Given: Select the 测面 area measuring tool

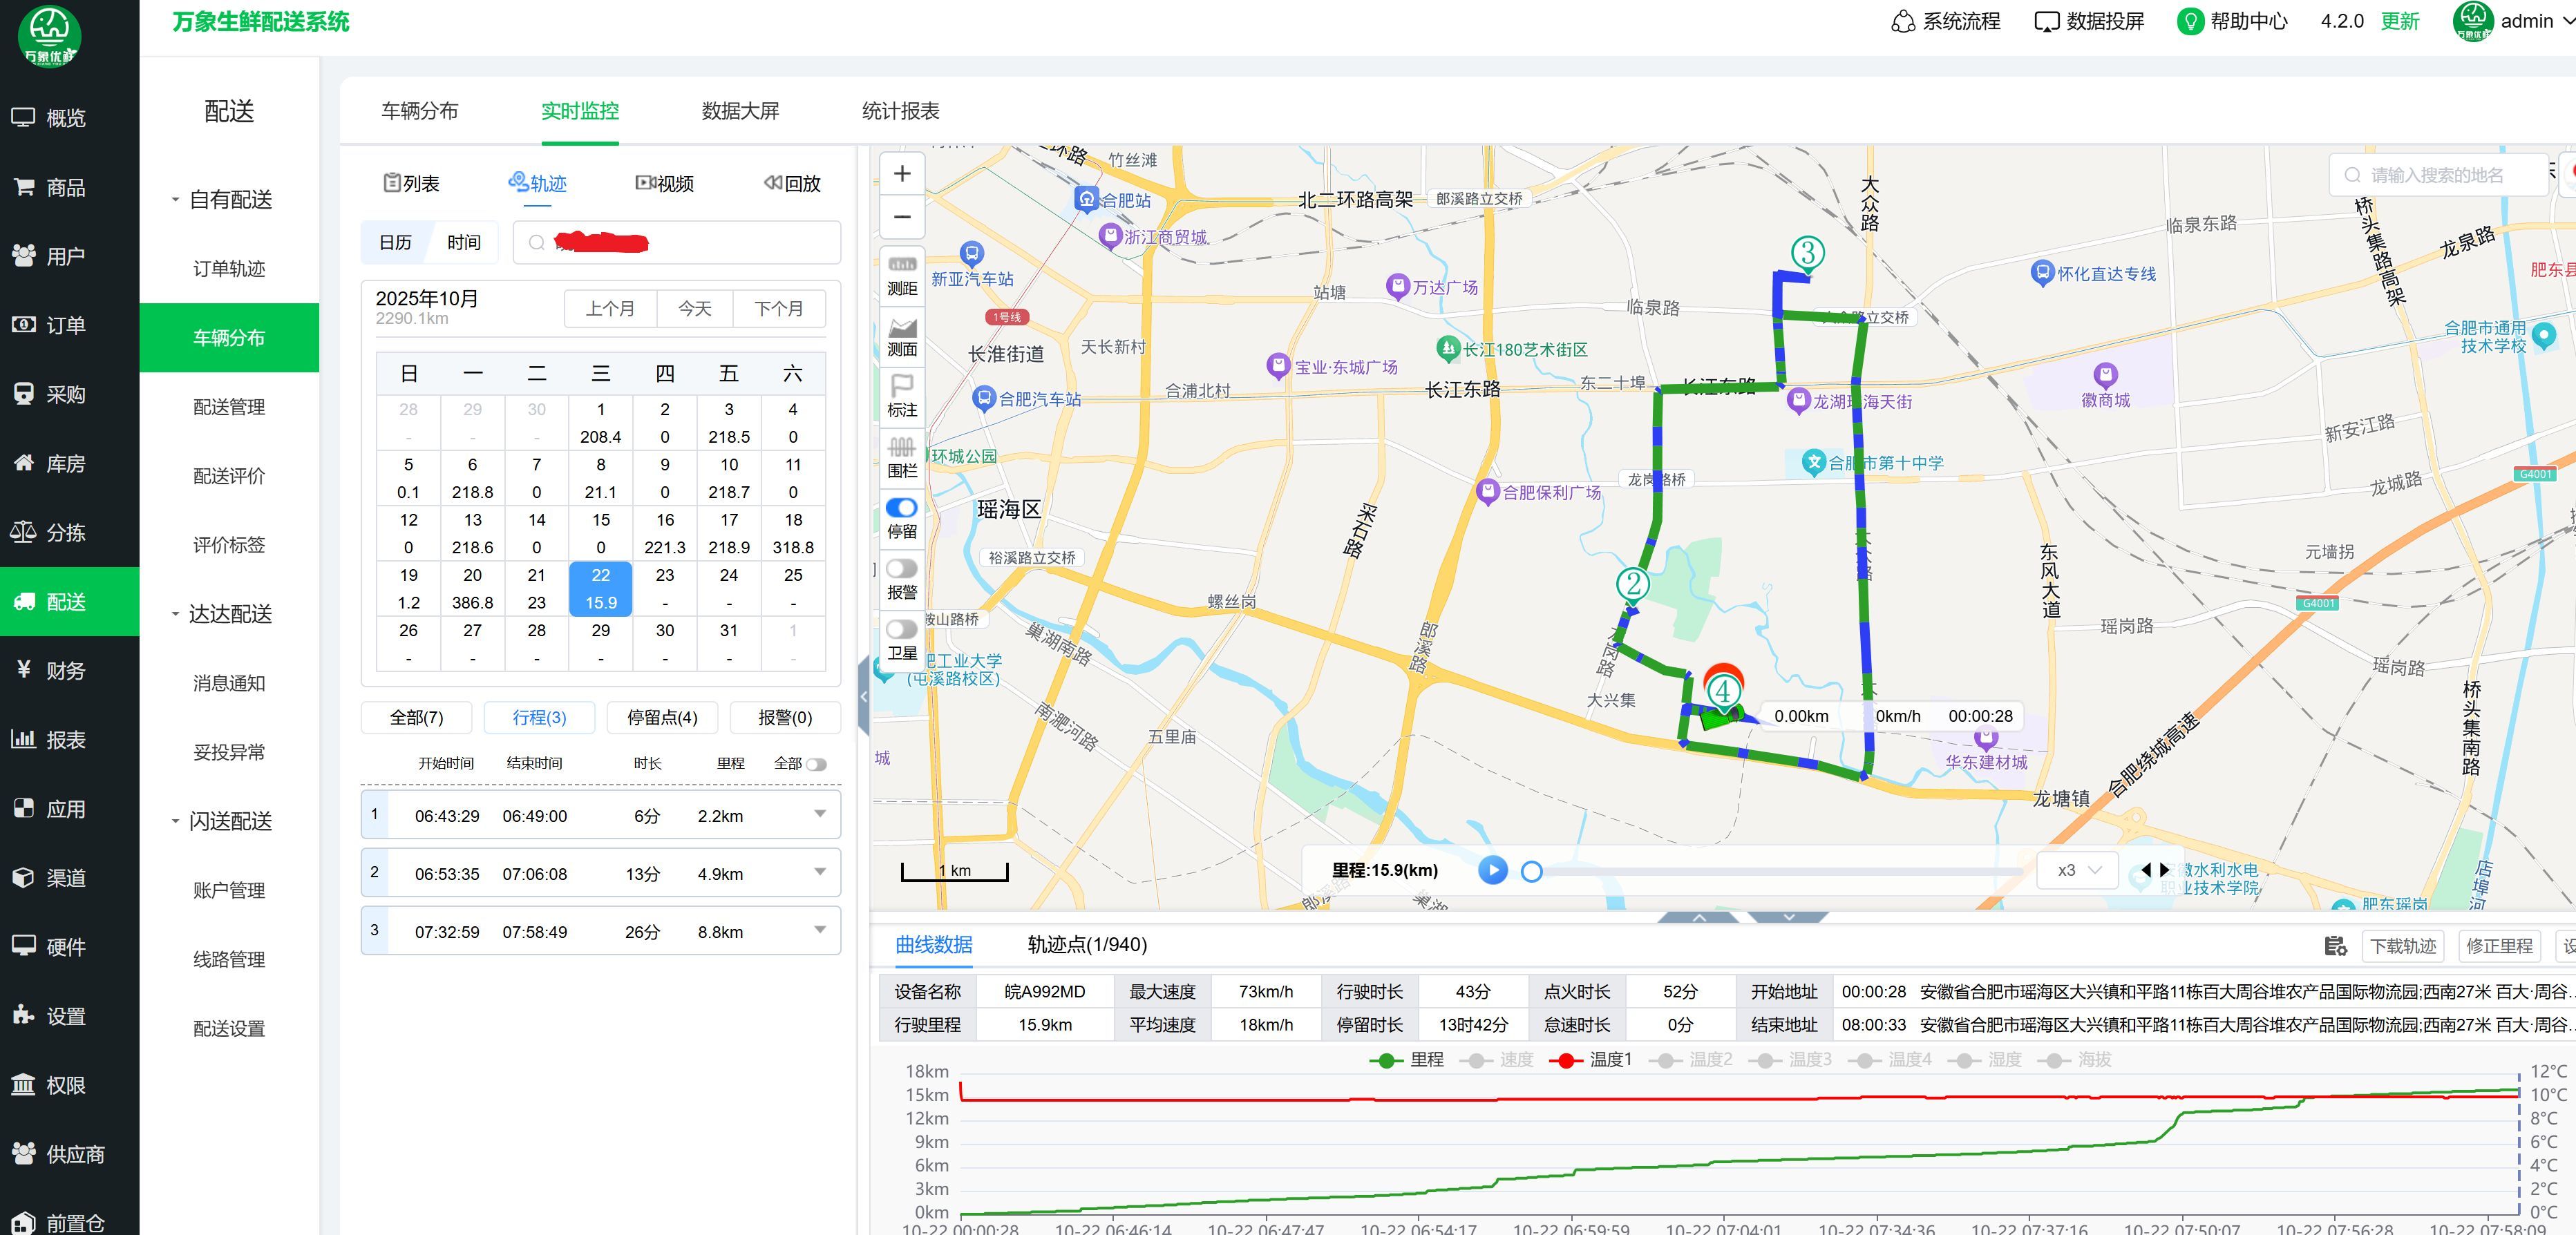Looking at the screenshot, I should (x=902, y=336).
